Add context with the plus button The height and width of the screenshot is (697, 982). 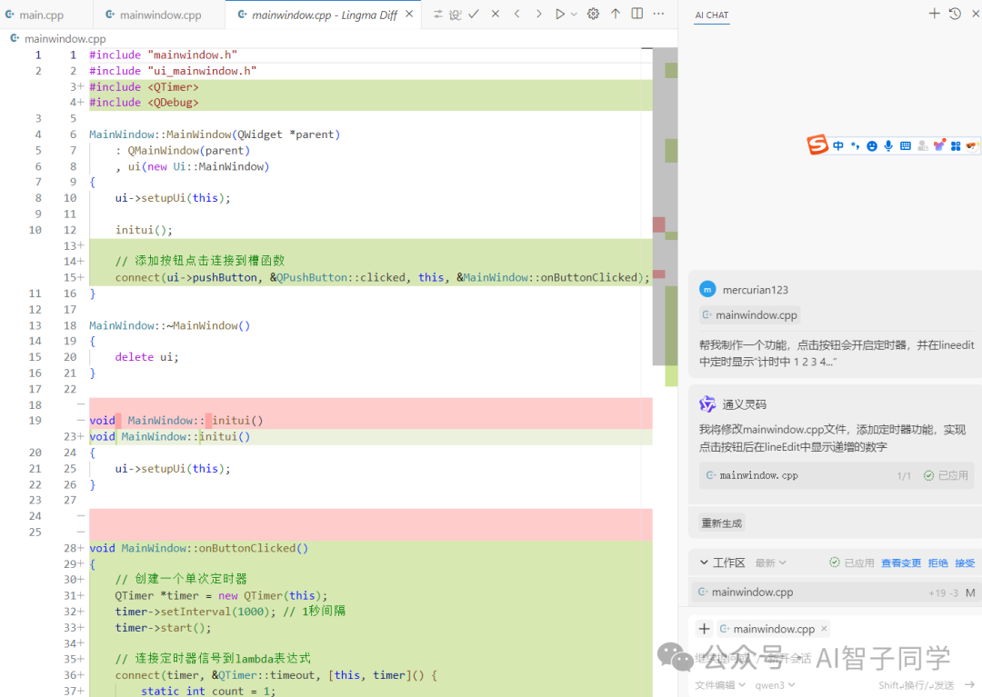(704, 629)
